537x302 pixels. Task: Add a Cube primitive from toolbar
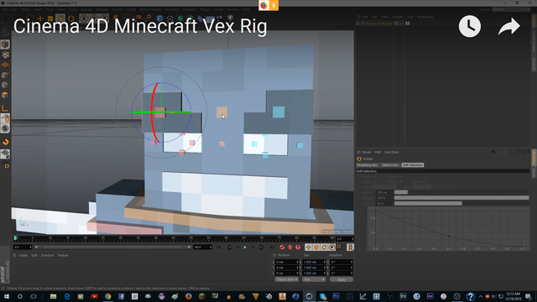click(159, 18)
